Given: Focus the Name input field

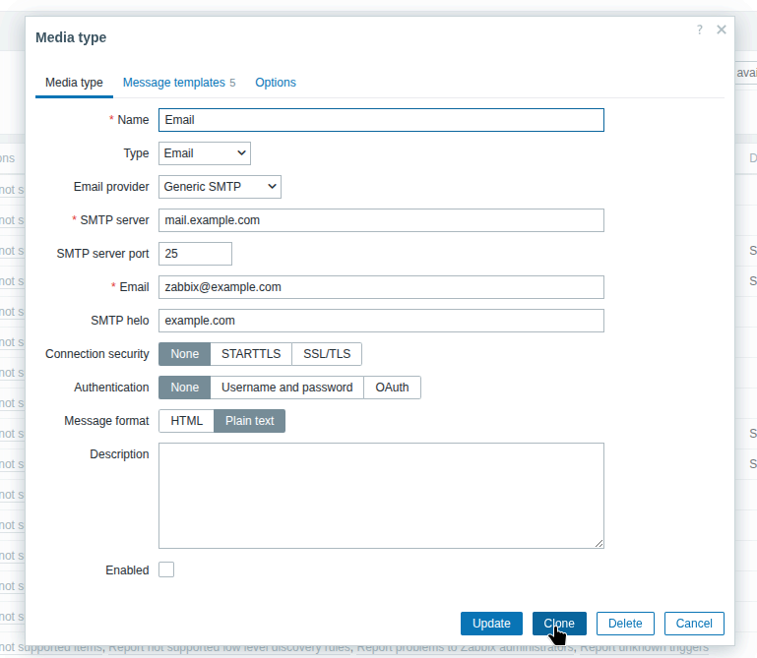Looking at the screenshot, I should click(381, 120).
